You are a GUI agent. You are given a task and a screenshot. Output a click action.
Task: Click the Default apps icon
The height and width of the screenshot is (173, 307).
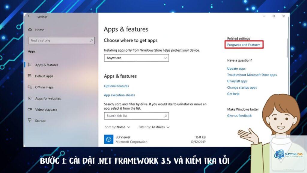(x=30, y=76)
